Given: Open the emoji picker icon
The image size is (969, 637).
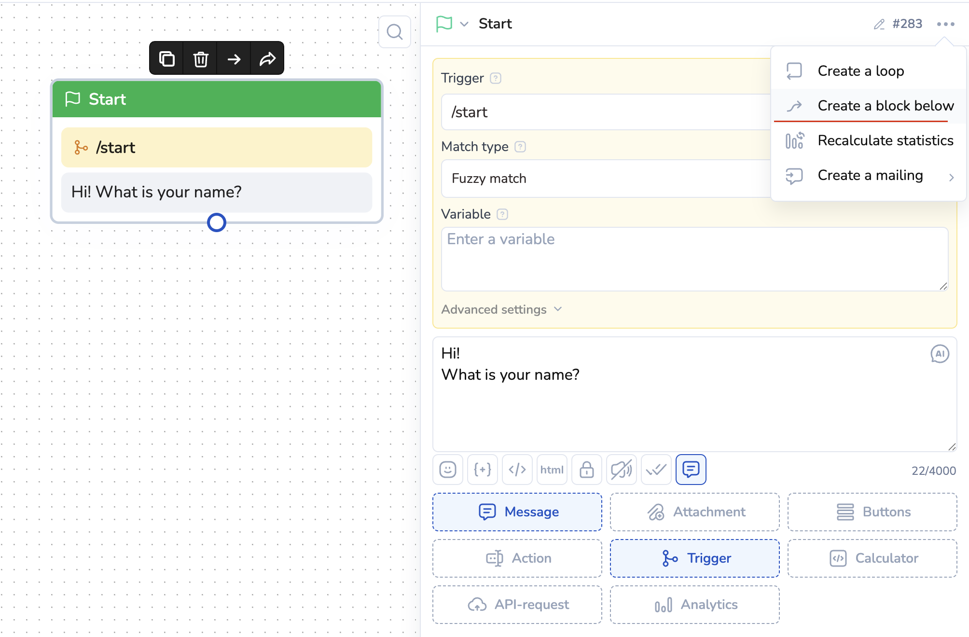Looking at the screenshot, I should point(448,470).
